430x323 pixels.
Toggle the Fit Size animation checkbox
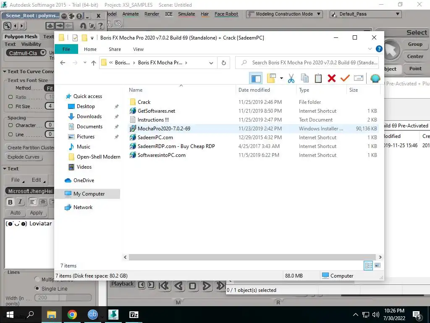click(10, 106)
